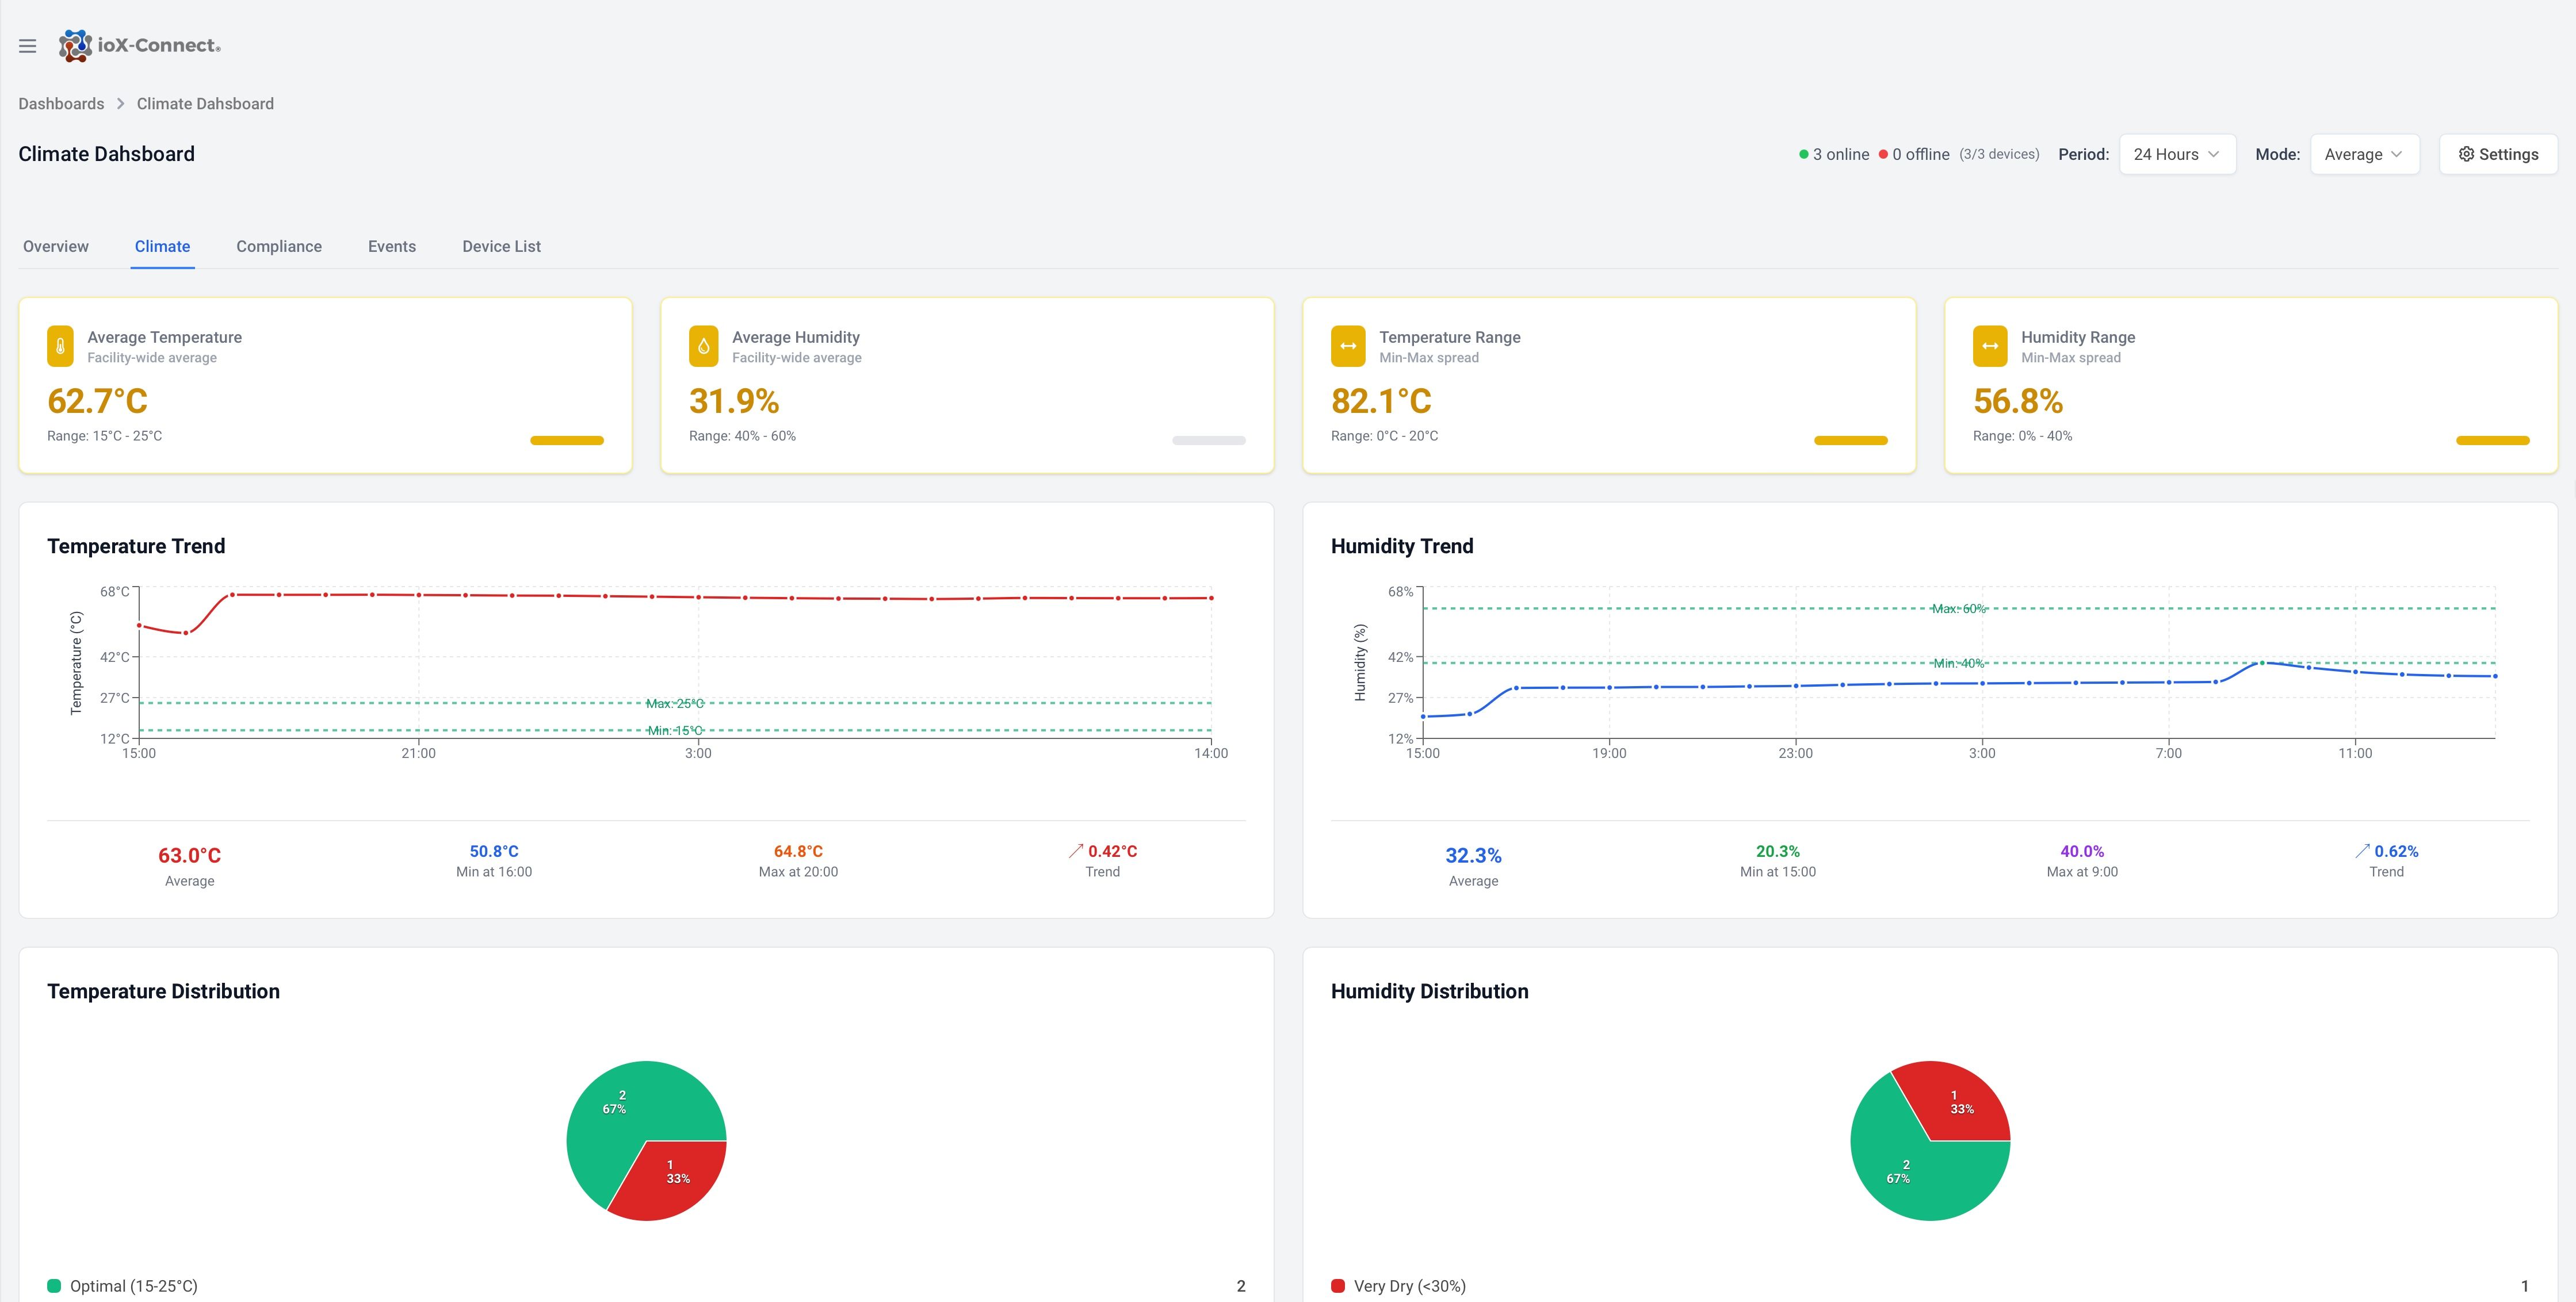Screen dimensions: 2576x1302
Task: Open the Device List tab
Action: pos(501,246)
